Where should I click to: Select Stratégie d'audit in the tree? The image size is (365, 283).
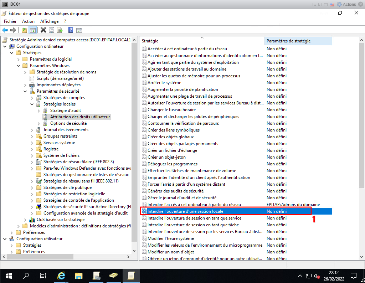pos(66,110)
